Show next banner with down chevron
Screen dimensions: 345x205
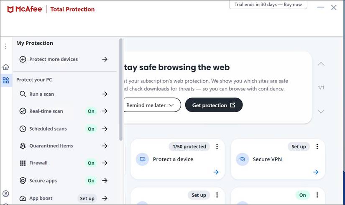coord(321,111)
